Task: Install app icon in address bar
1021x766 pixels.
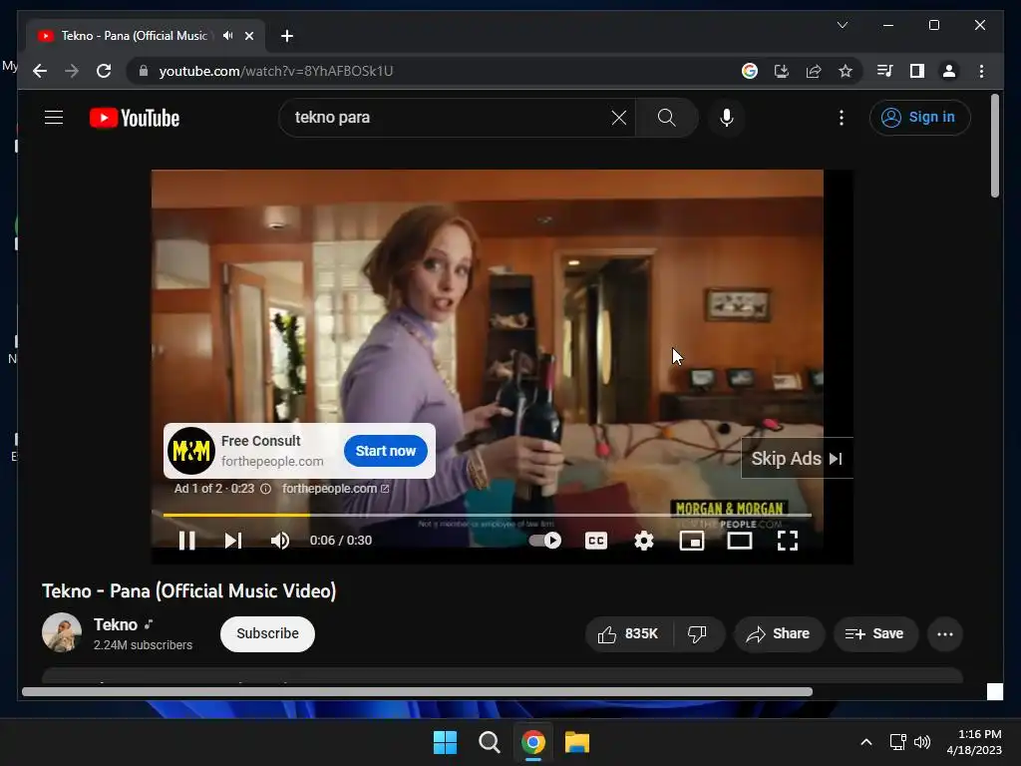Action: point(782,71)
